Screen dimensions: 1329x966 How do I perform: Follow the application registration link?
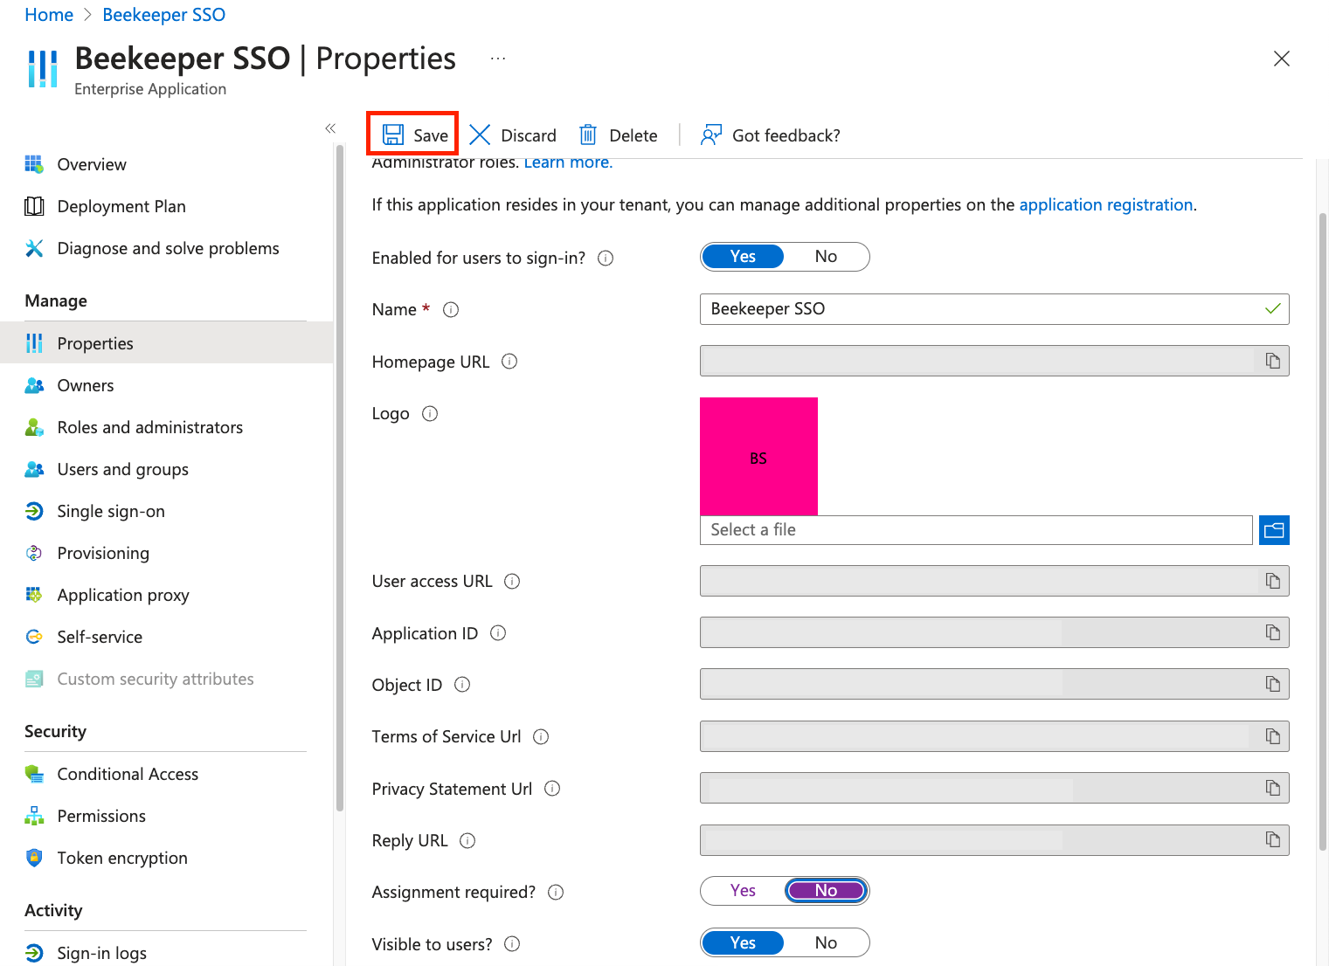(x=1105, y=204)
